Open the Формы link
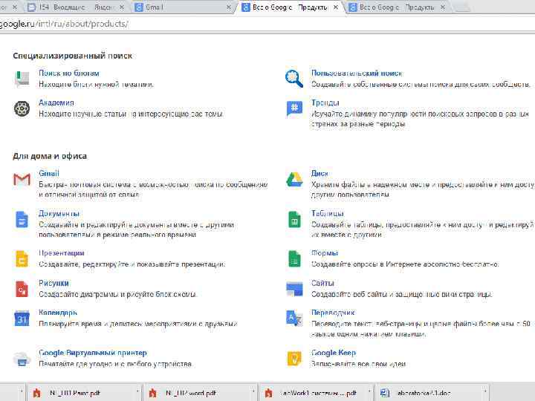The width and height of the screenshot is (535, 401). (x=325, y=253)
